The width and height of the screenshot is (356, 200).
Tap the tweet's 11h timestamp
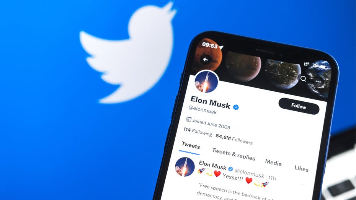tap(272, 178)
